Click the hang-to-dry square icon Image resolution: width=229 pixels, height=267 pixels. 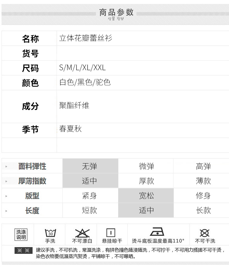111,233
